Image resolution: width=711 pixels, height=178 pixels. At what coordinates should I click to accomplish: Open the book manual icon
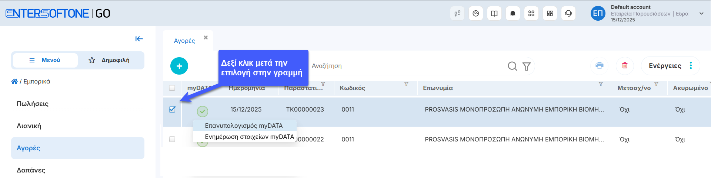[494, 14]
